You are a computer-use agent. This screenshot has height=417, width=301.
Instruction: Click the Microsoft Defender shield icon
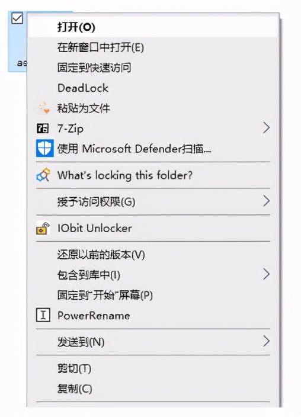click(x=44, y=148)
